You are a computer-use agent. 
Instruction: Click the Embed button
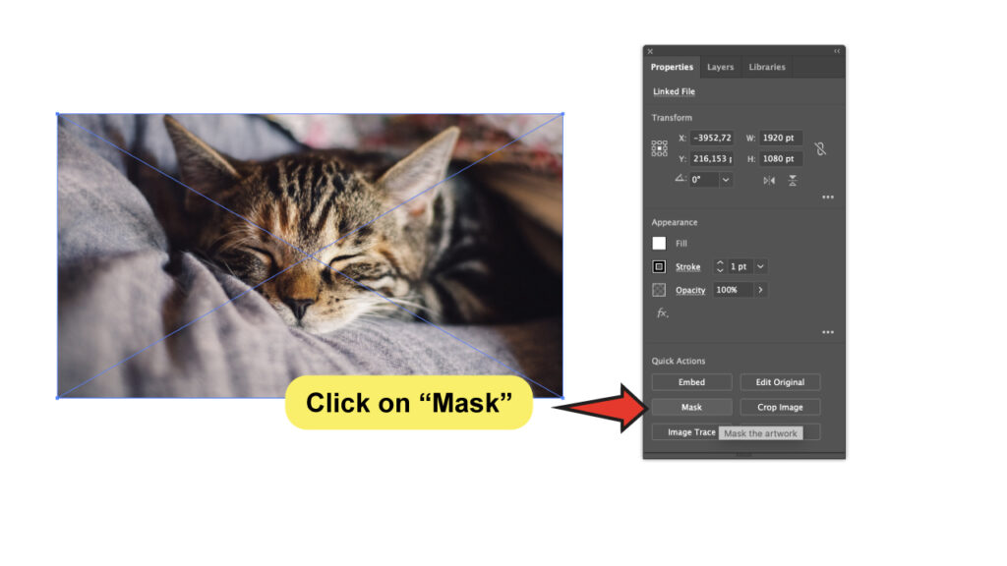(690, 381)
